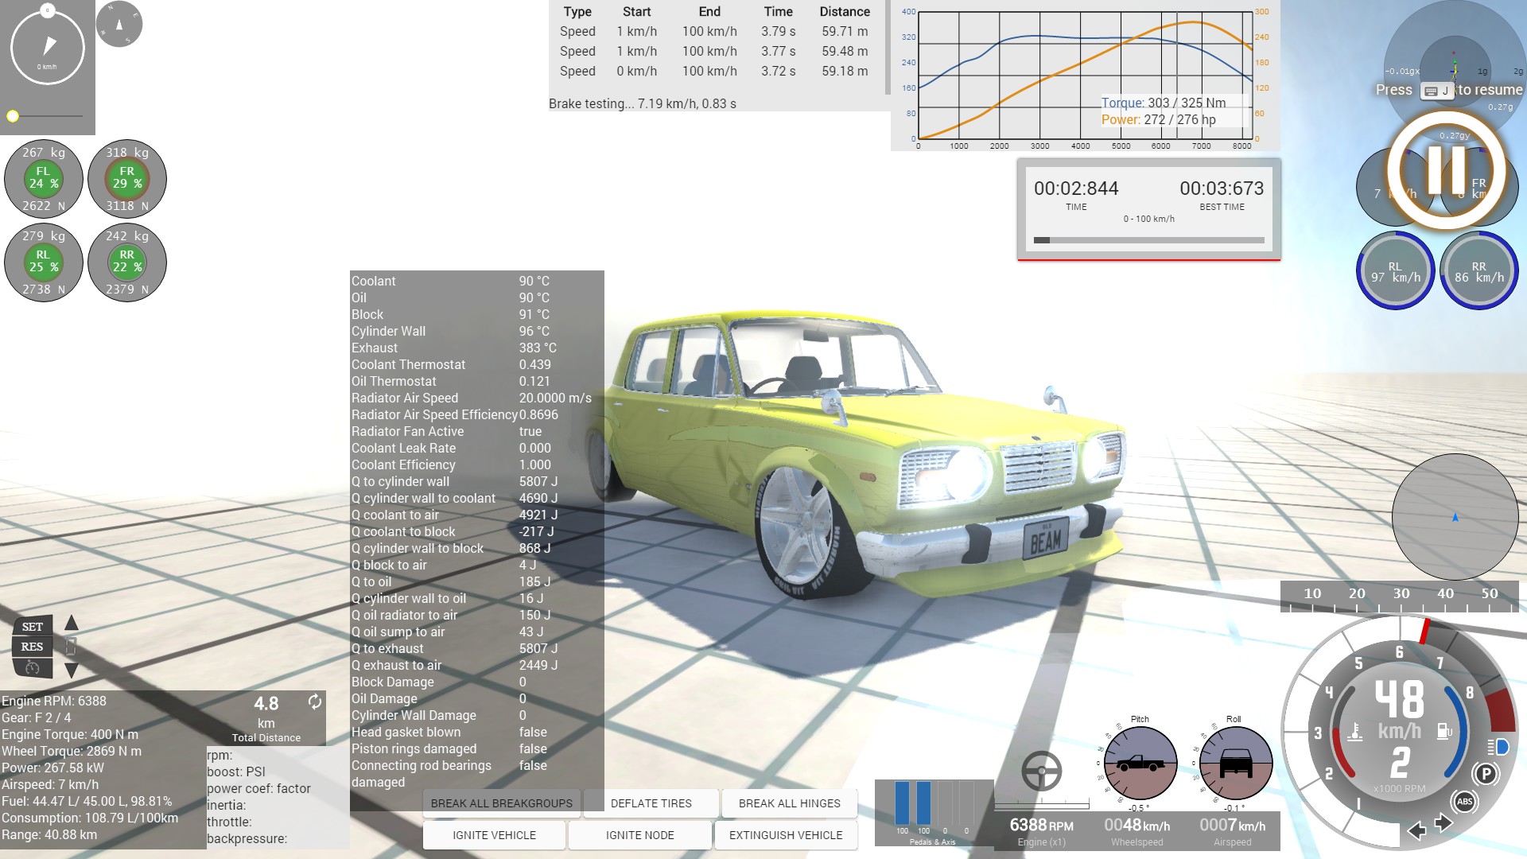The image size is (1527, 859).
Task: Click the FR tire pressure circle
Action: point(126,178)
